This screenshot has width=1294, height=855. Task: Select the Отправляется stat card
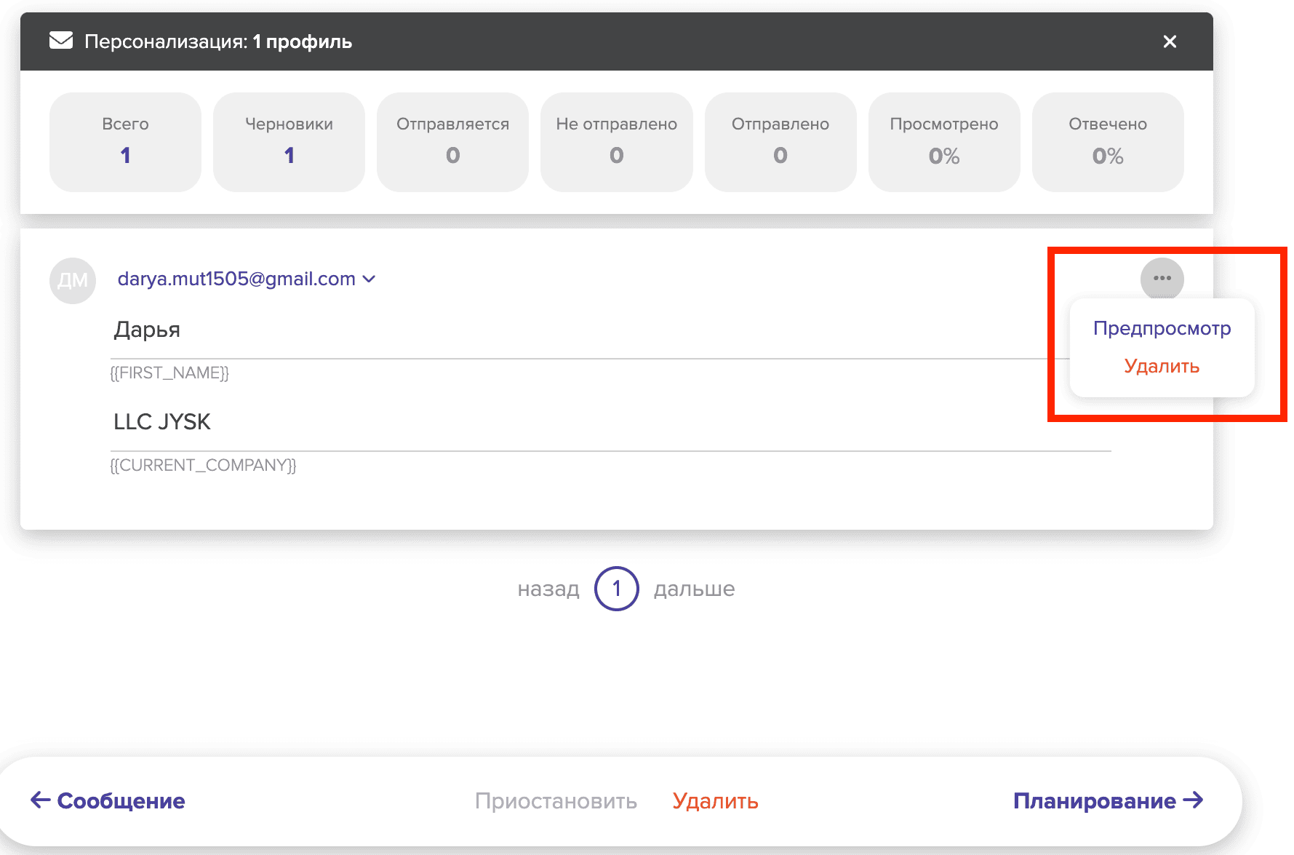click(x=452, y=142)
